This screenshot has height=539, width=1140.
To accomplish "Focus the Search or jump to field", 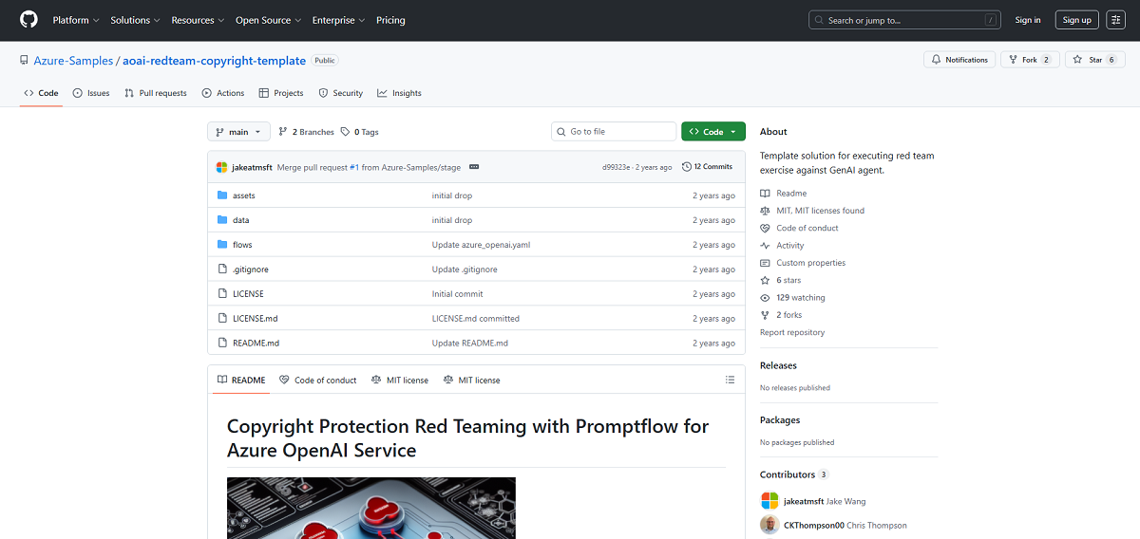I will click(x=905, y=20).
